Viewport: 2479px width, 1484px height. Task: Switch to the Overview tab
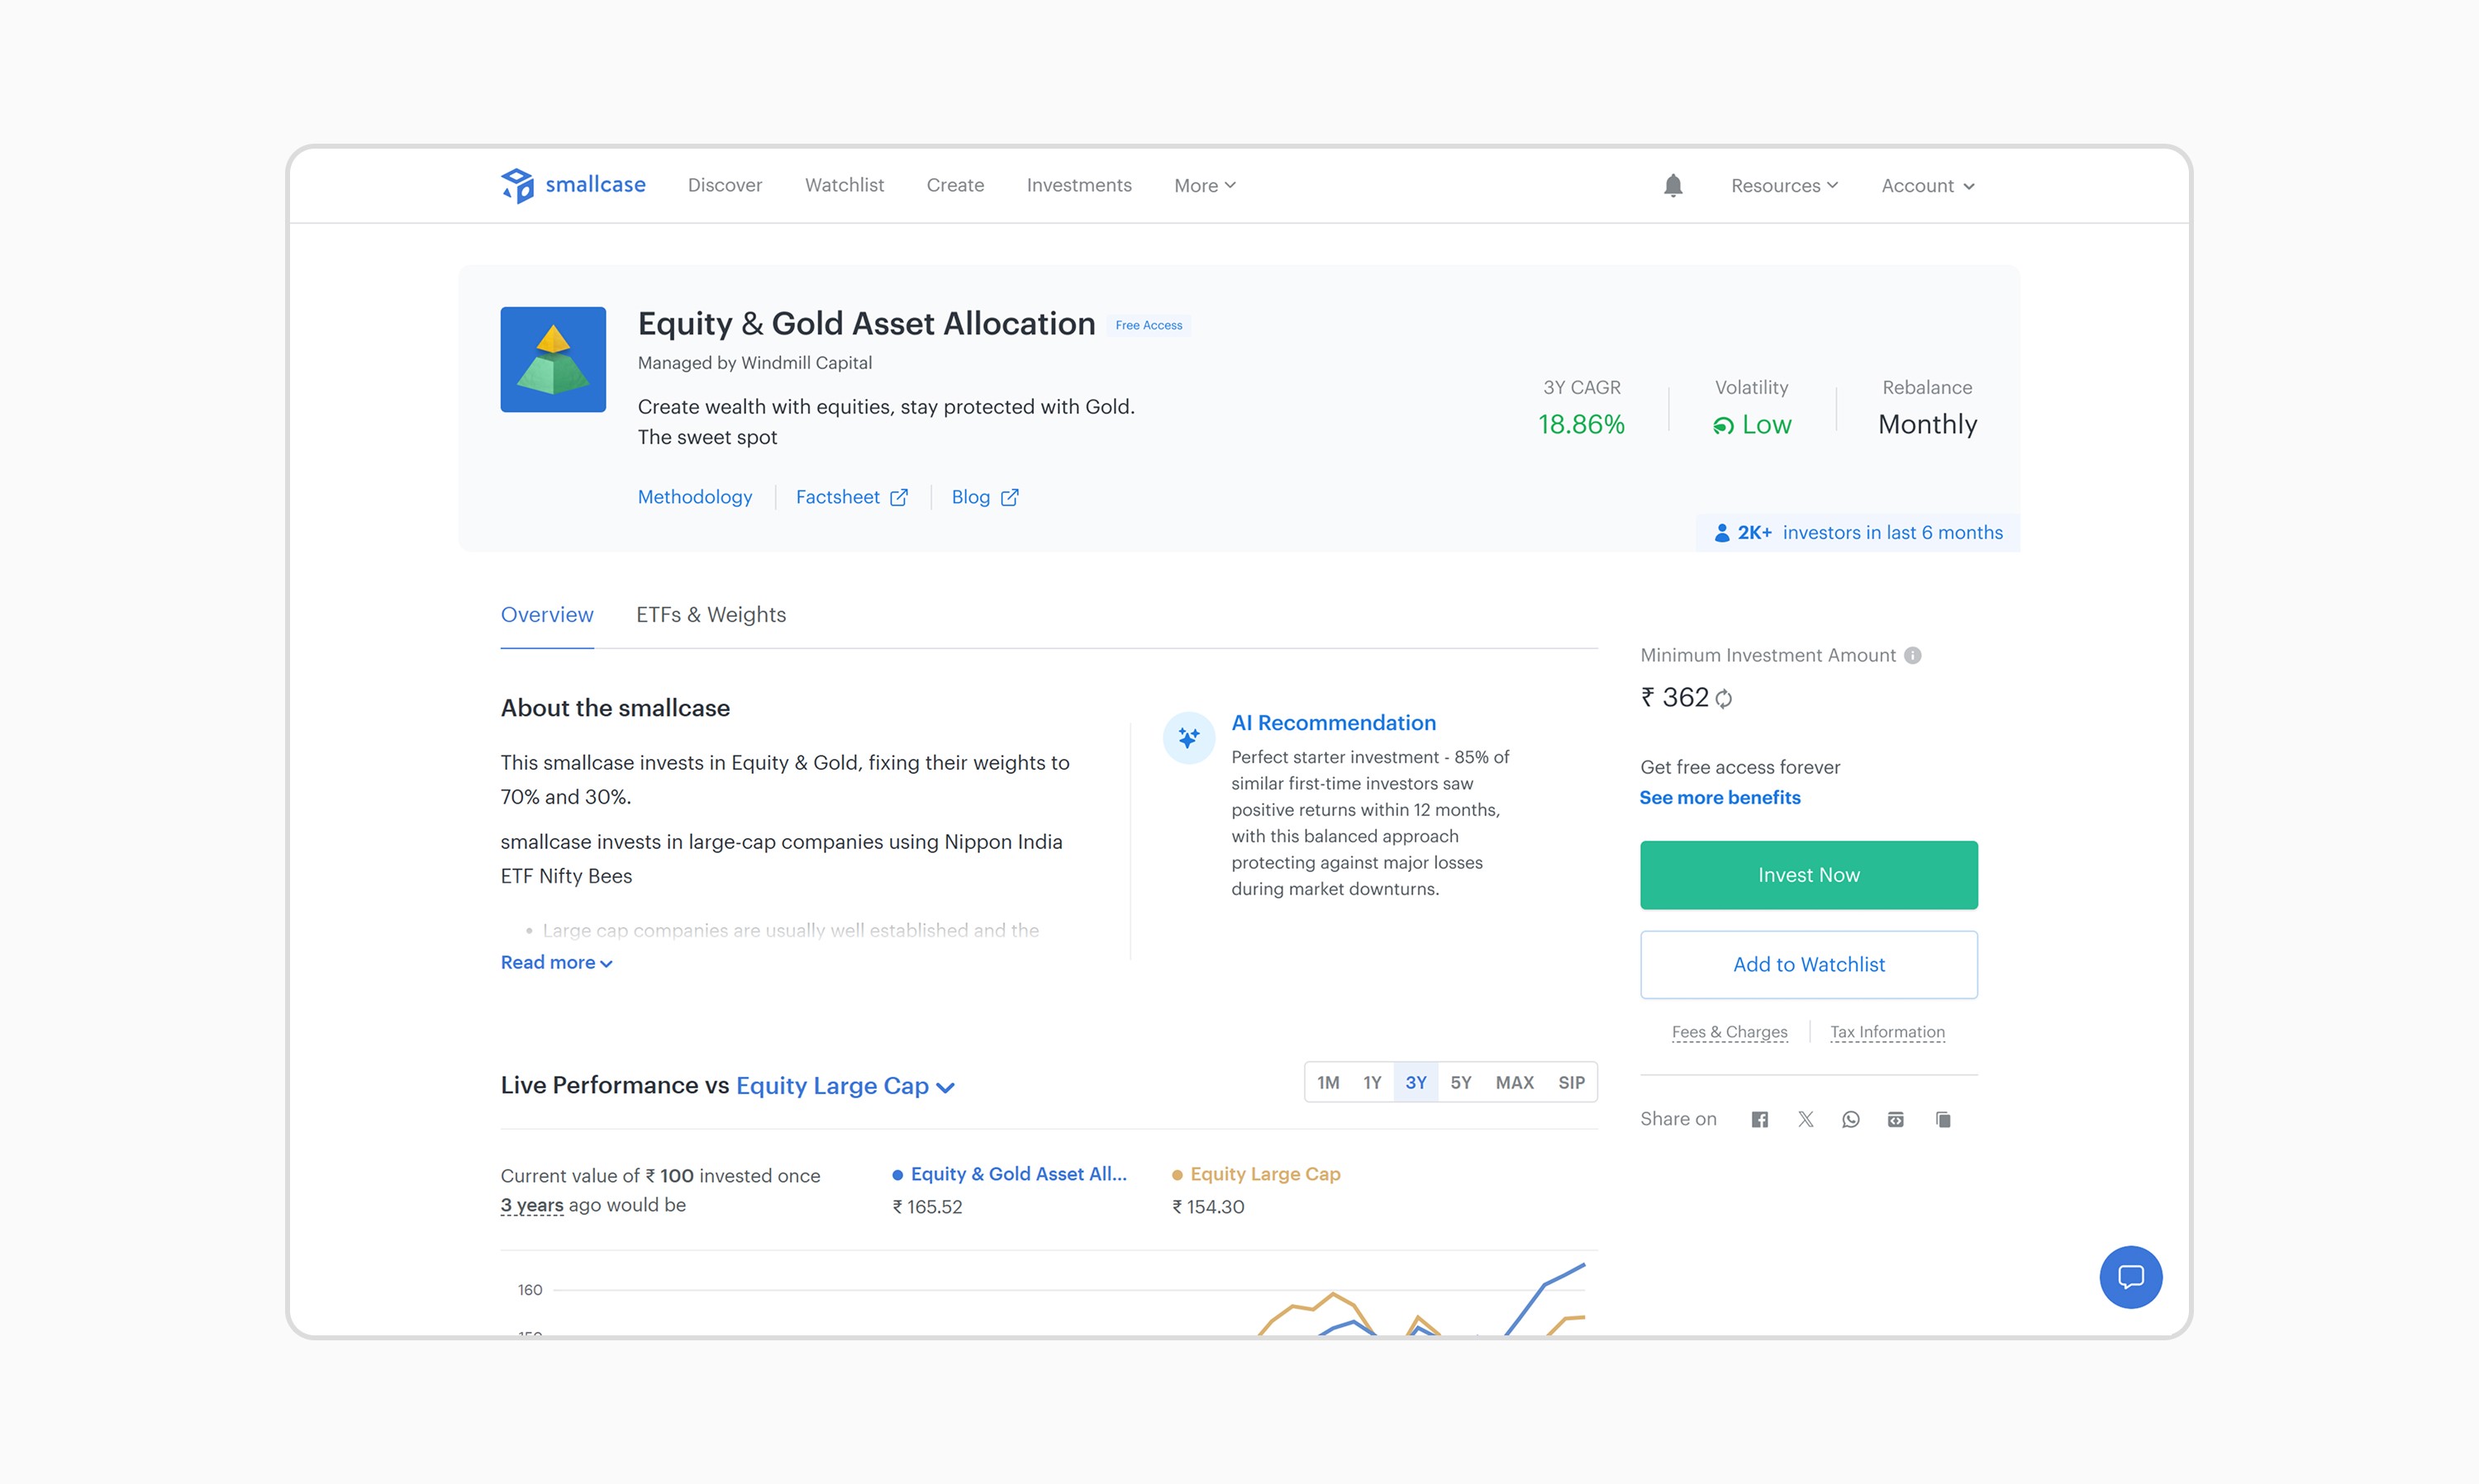pyautogui.click(x=546, y=614)
